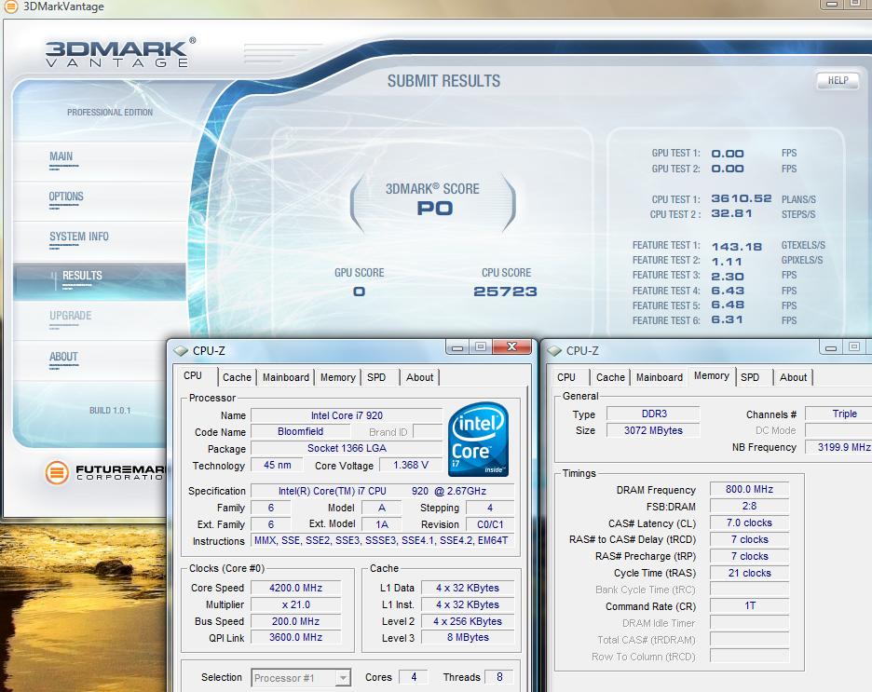Click the CPU Test 2 value 32.81
872x692 pixels.
[x=731, y=213]
